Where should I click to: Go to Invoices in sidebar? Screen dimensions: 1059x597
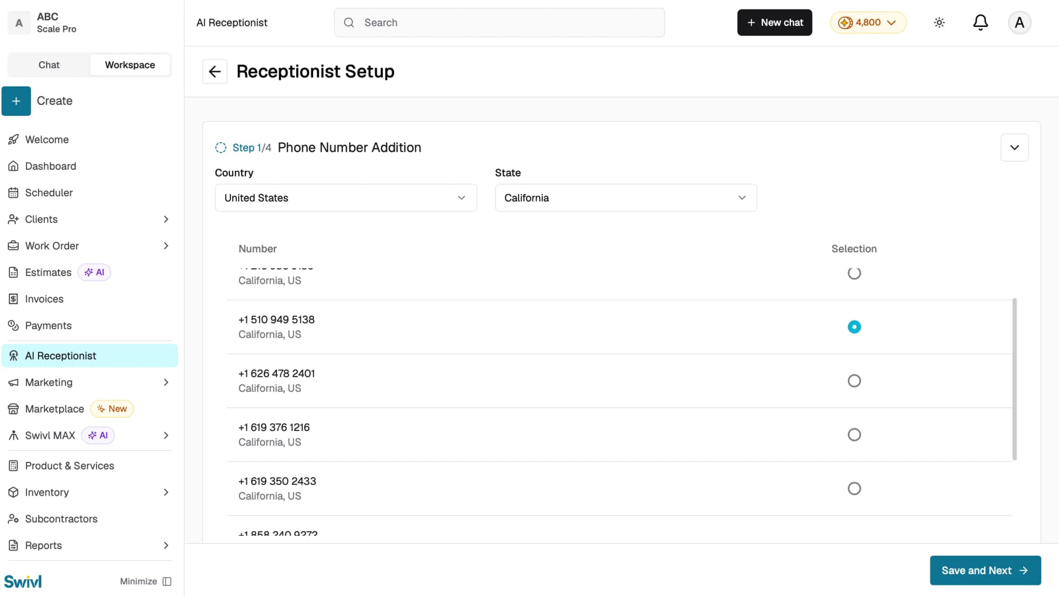[x=90, y=299]
